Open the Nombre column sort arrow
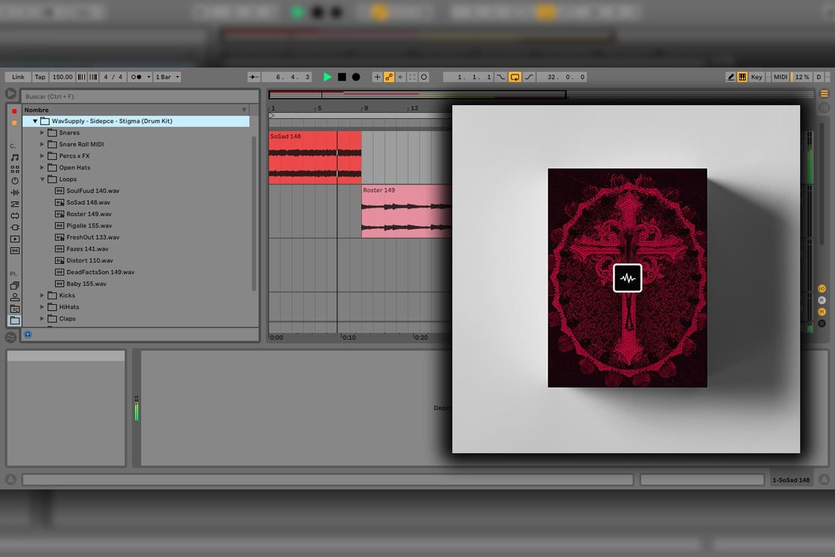This screenshot has height=557, width=835. [244, 110]
